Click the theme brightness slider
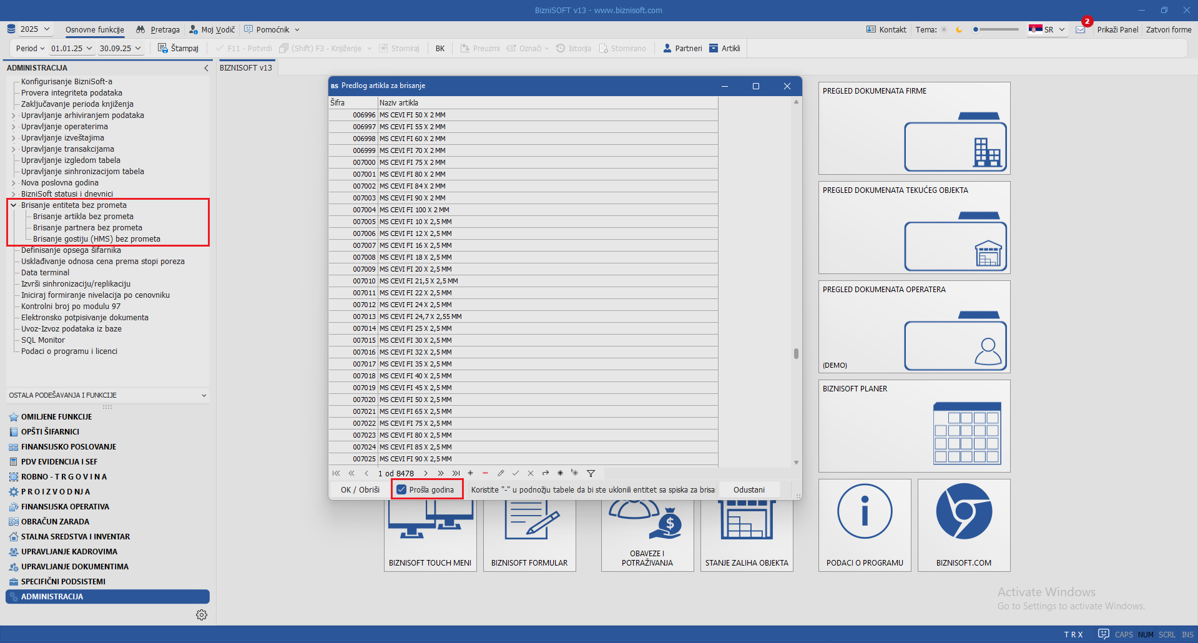The image size is (1198, 643). [996, 29]
